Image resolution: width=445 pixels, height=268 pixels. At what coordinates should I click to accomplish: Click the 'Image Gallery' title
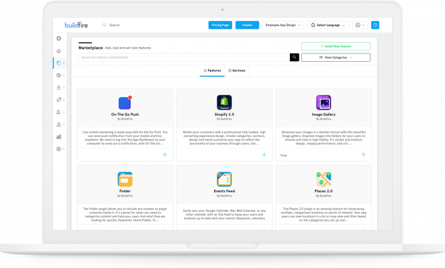click(324, 114)
